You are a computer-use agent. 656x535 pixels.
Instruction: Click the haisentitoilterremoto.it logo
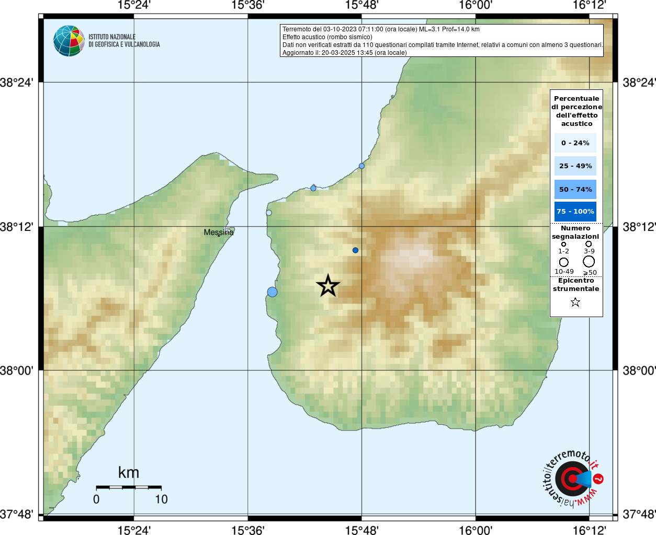[573, 479]
